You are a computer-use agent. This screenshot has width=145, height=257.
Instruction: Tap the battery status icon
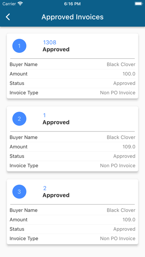pyautogui.click(x=138, y=4)
